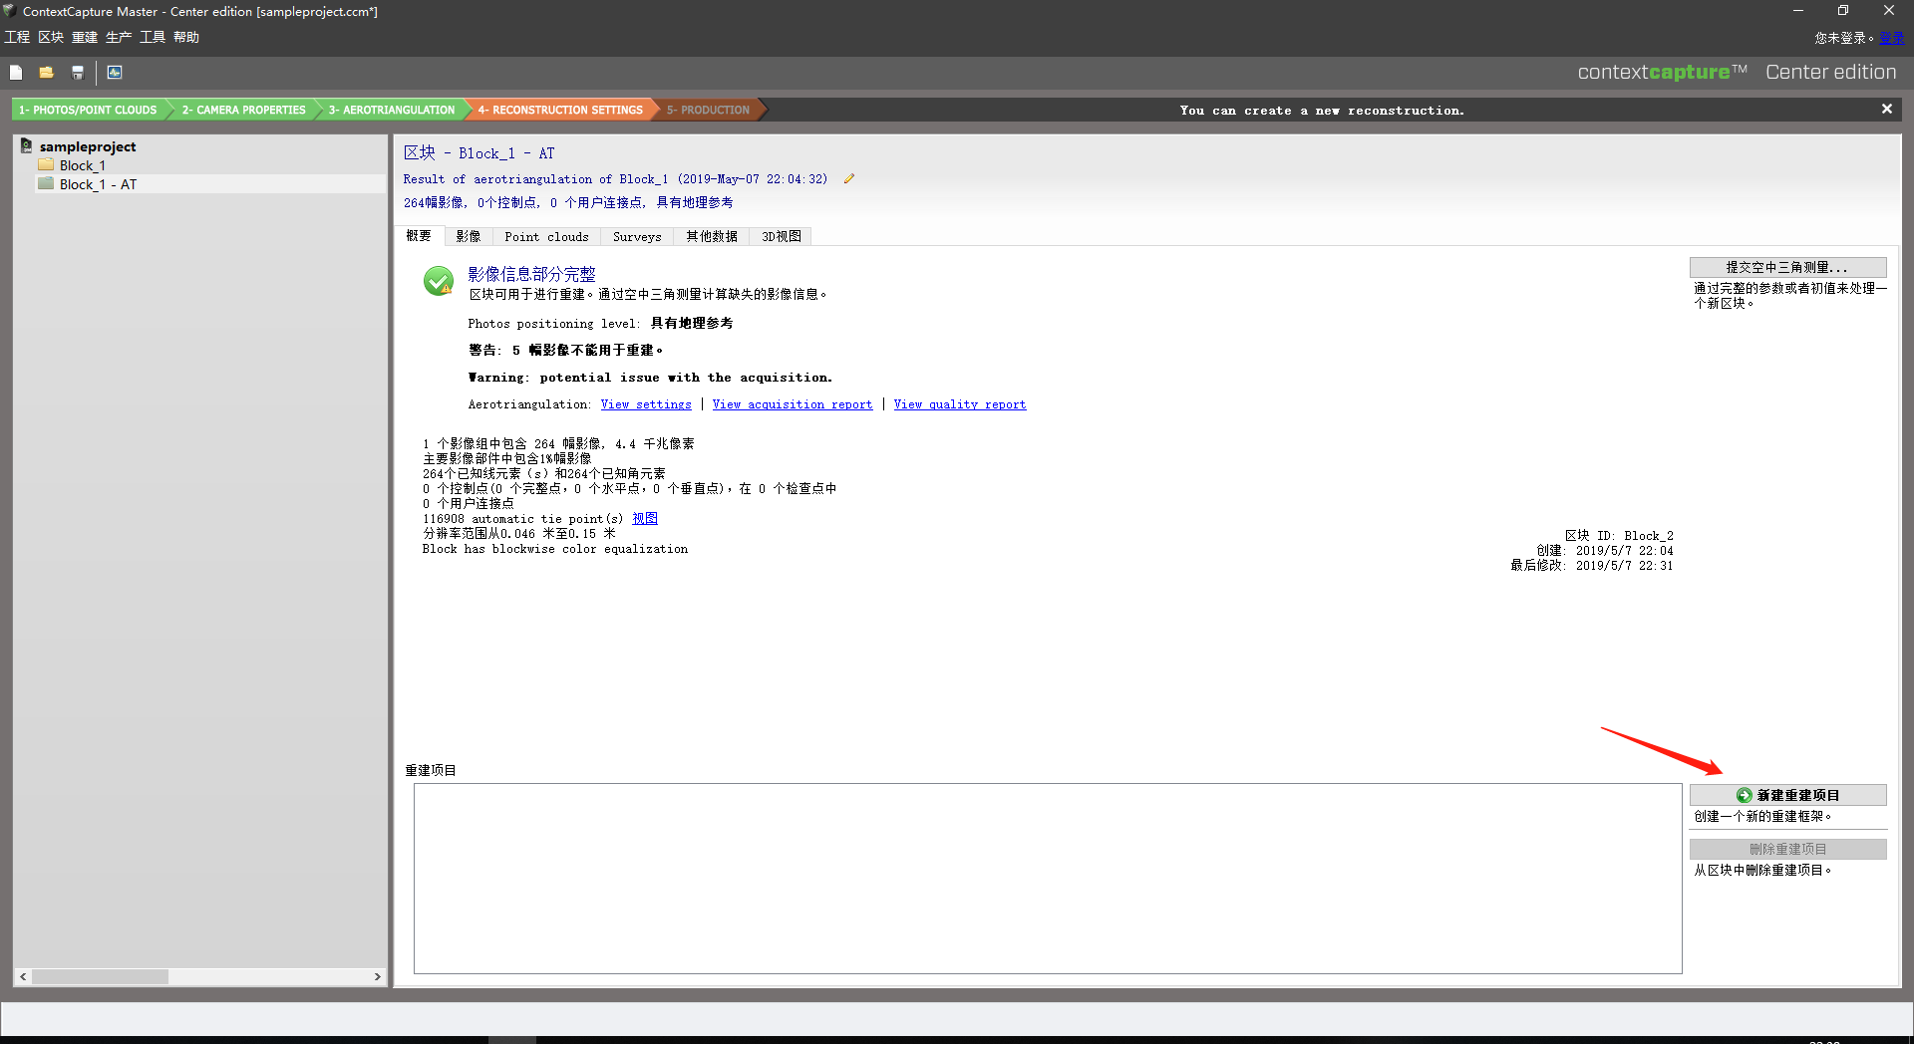This screenshot has height=1044, width=1914.
Task: Click the Open Project folder icon
Action: click(46, 73)
